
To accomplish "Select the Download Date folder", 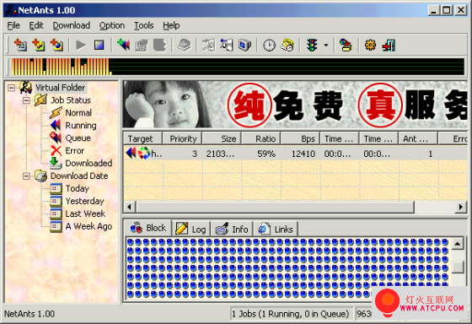I will pyautogui.click(x=79, y=176).
